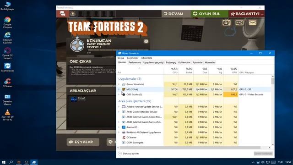Click the hl2 (32 bit) process icon

124,89
